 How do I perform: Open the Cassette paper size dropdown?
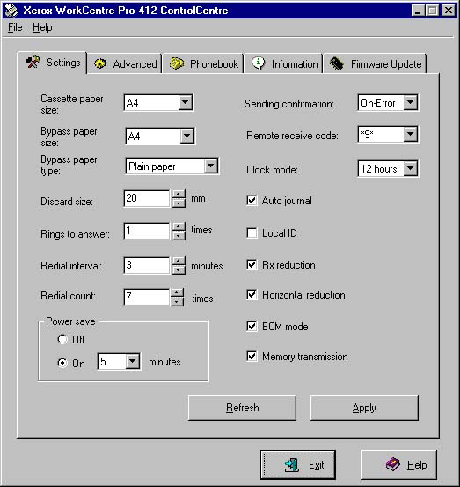[x=186, y=102]
